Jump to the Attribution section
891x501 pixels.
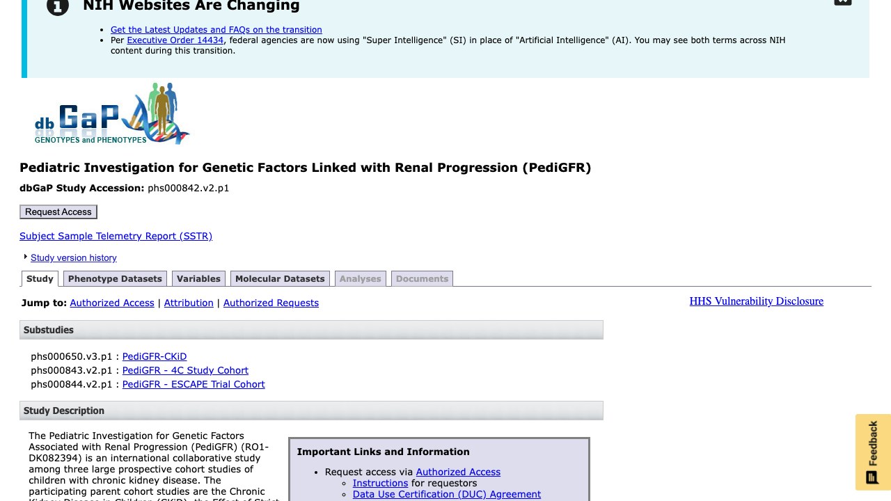pyautogui.click(x=189, y=303)
